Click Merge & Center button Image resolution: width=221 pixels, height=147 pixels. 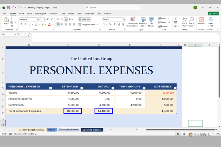pyautogui.click(x=87, y=24)
